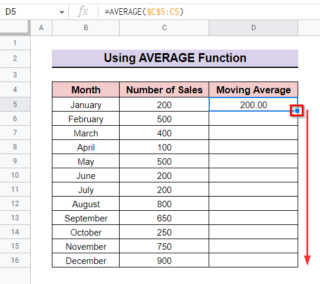The image size is (320, 284).
Task: Click the blue fill handle of cell D5
Action: (298, 110)
